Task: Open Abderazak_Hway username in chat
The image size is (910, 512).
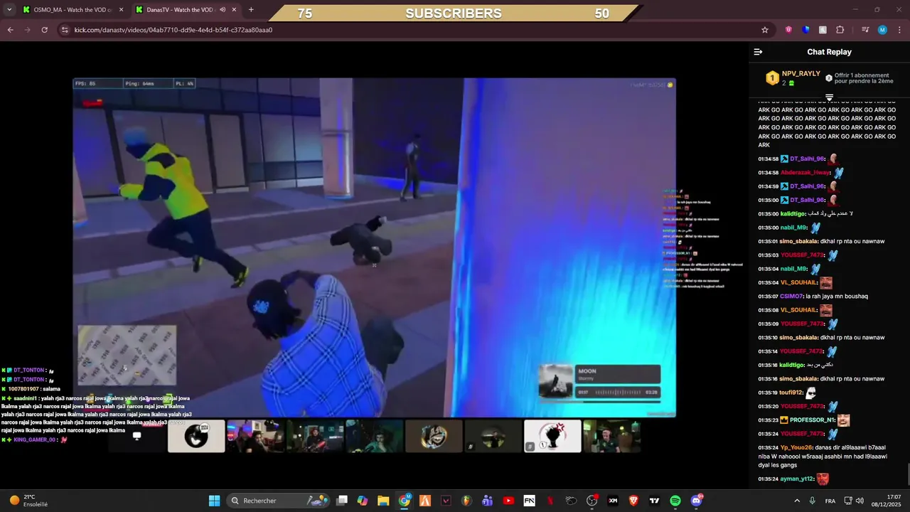Action: point(805,173)
